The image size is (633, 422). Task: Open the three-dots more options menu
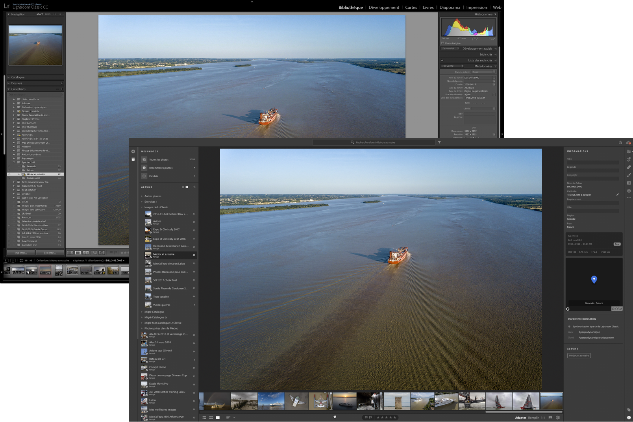(629, 198)
